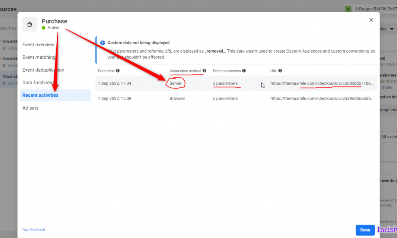Click the info icon beside Connection method
The image size is (397, 238).
tap(204, 70)
